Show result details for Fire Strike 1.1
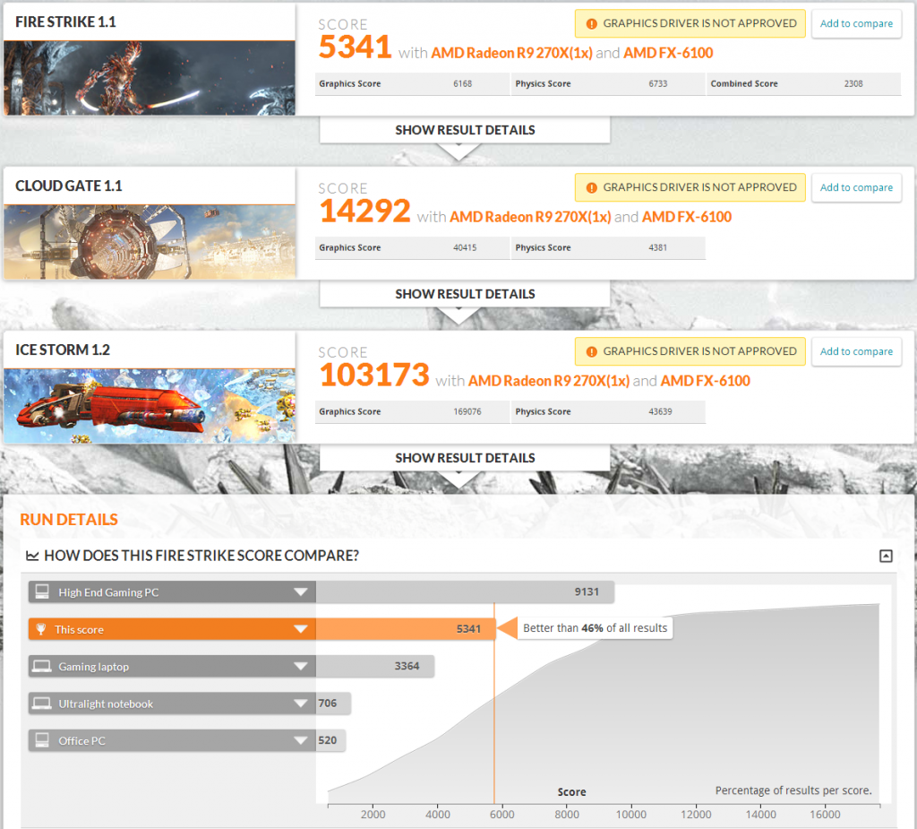Viewport: 917px width, 829px height. 465,130
